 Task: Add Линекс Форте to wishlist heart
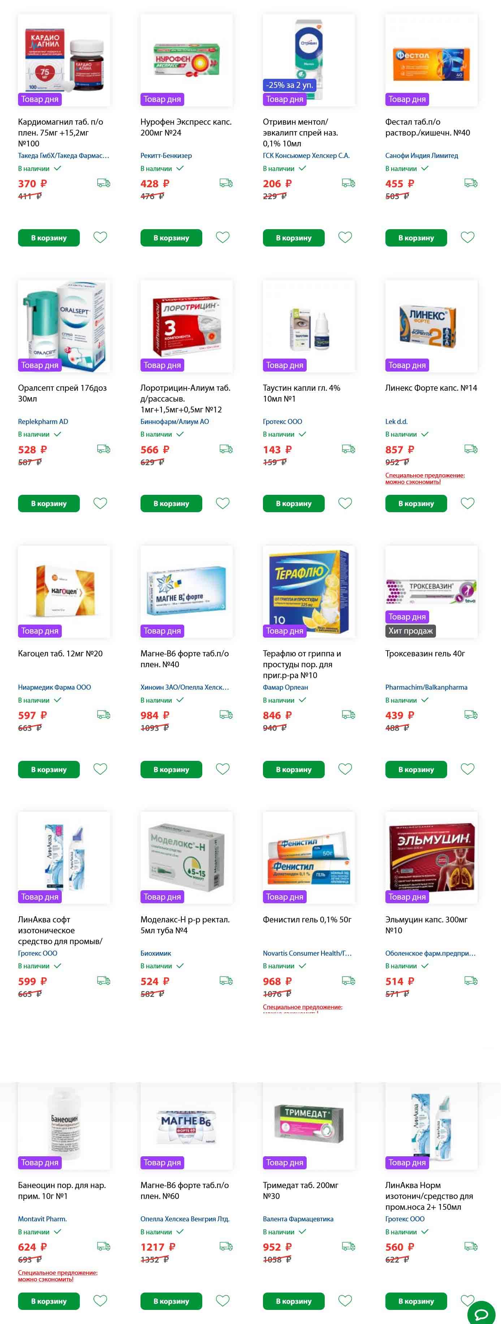[x=468, y=503]
